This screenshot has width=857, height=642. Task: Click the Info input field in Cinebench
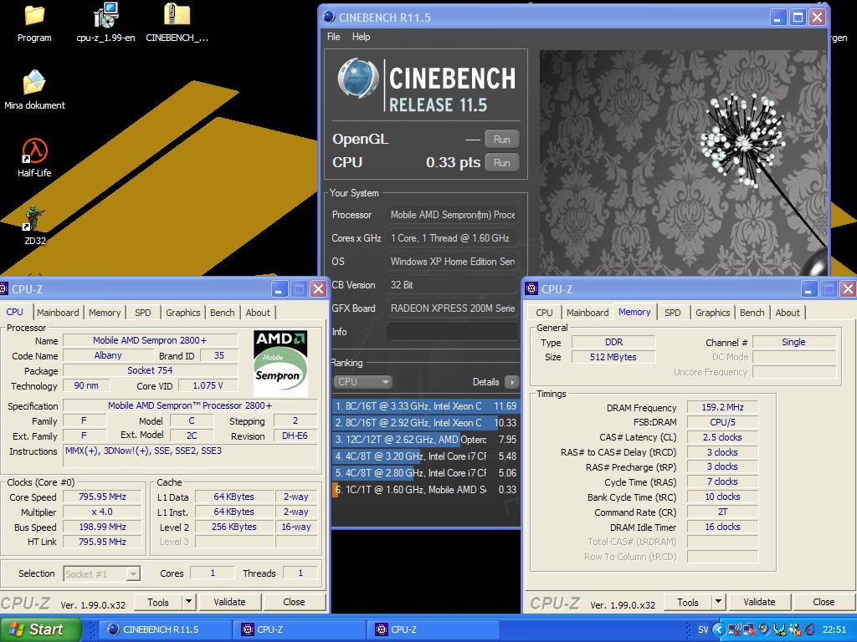453,331
